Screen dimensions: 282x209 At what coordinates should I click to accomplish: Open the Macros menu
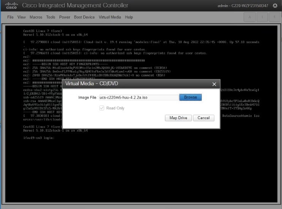pos(36,17)
